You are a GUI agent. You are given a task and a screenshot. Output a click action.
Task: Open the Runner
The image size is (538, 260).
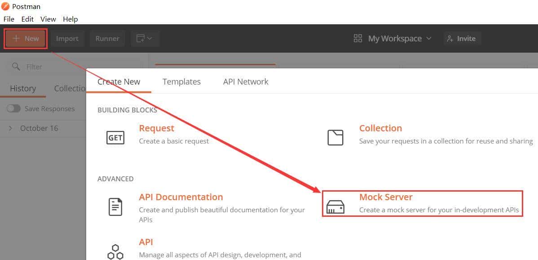pos(107,39)
